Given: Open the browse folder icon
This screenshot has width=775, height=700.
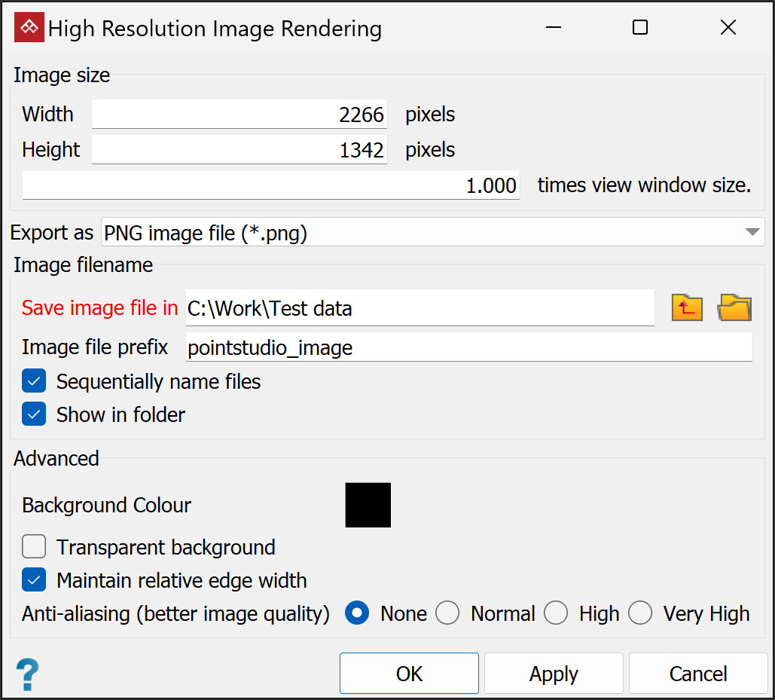Looking at the screenshot, I should coord(735,308).
